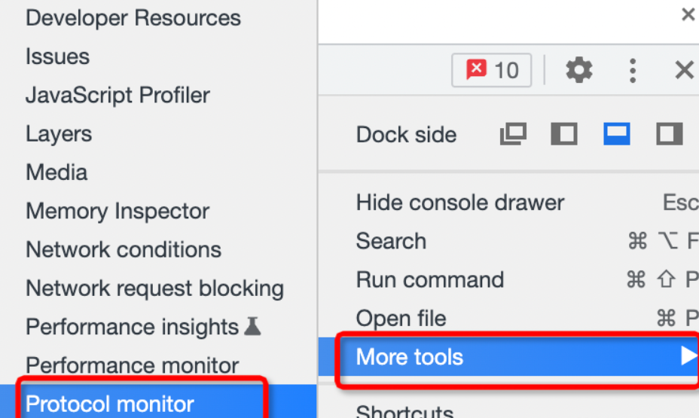Select the More tools menu item

click(x=508, y=357)
